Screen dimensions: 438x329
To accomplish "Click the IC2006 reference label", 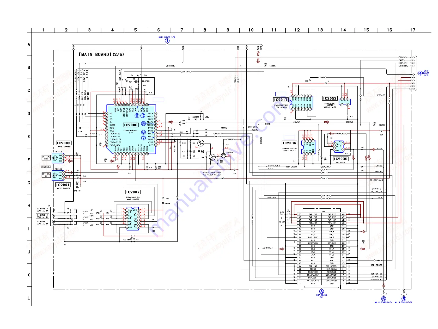I will (131, 125).
